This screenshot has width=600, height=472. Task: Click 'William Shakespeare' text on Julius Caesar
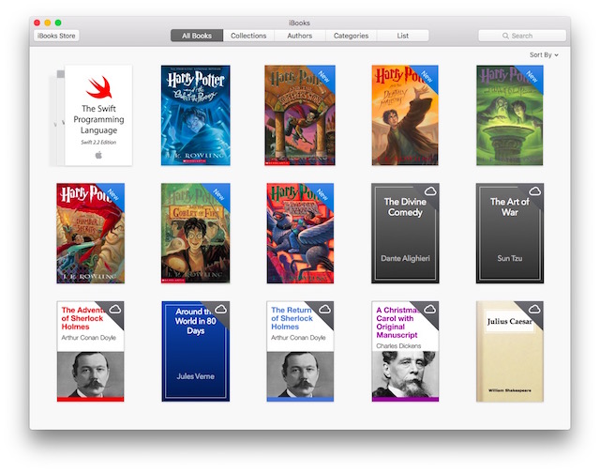point(510,390)
